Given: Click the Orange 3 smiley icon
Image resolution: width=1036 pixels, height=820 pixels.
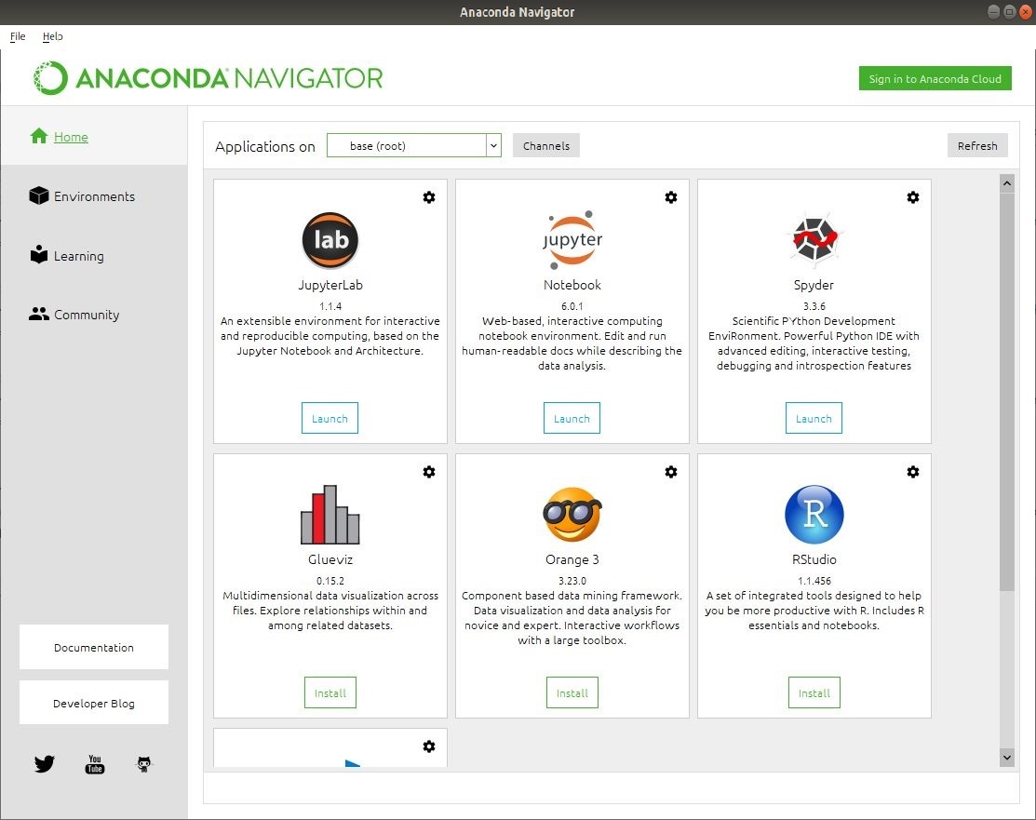Looking at the screenshot, I should click(x=572, y=513).
